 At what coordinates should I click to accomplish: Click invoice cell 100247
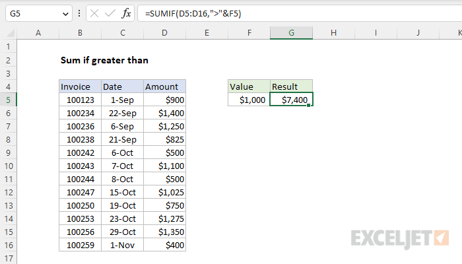coord(80,193)
